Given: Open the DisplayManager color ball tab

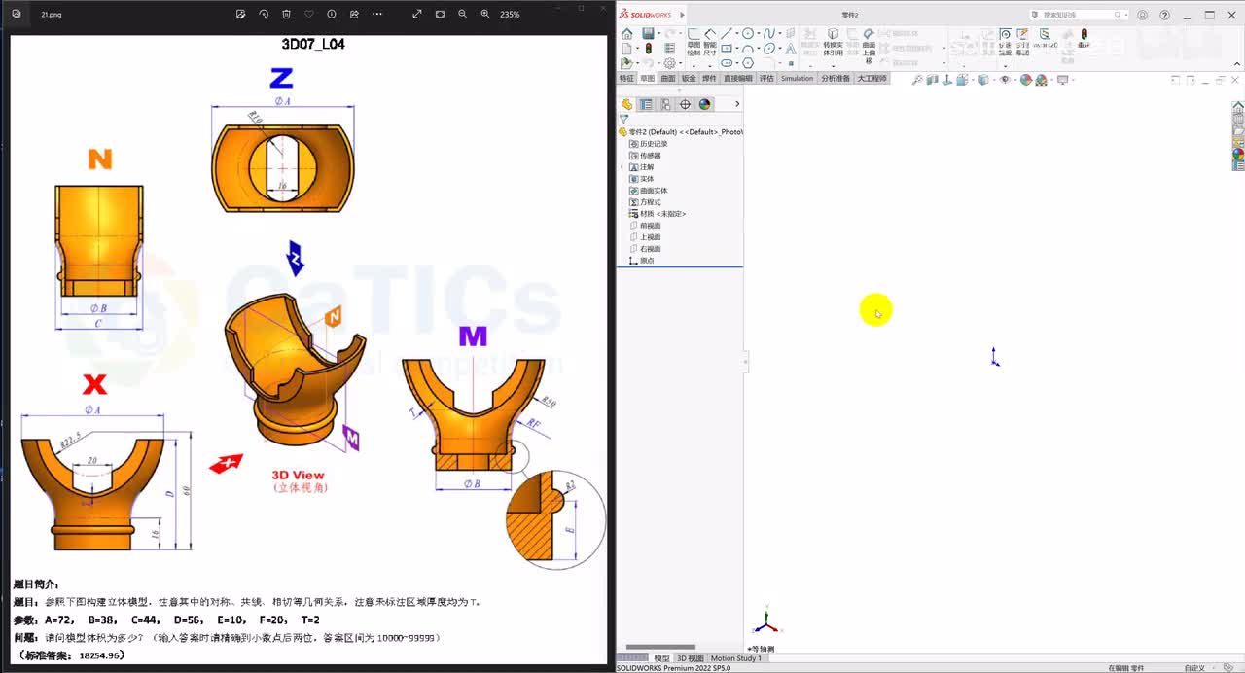Looking at the screenshot, I should pyautogui.click(x=704, y=104).
